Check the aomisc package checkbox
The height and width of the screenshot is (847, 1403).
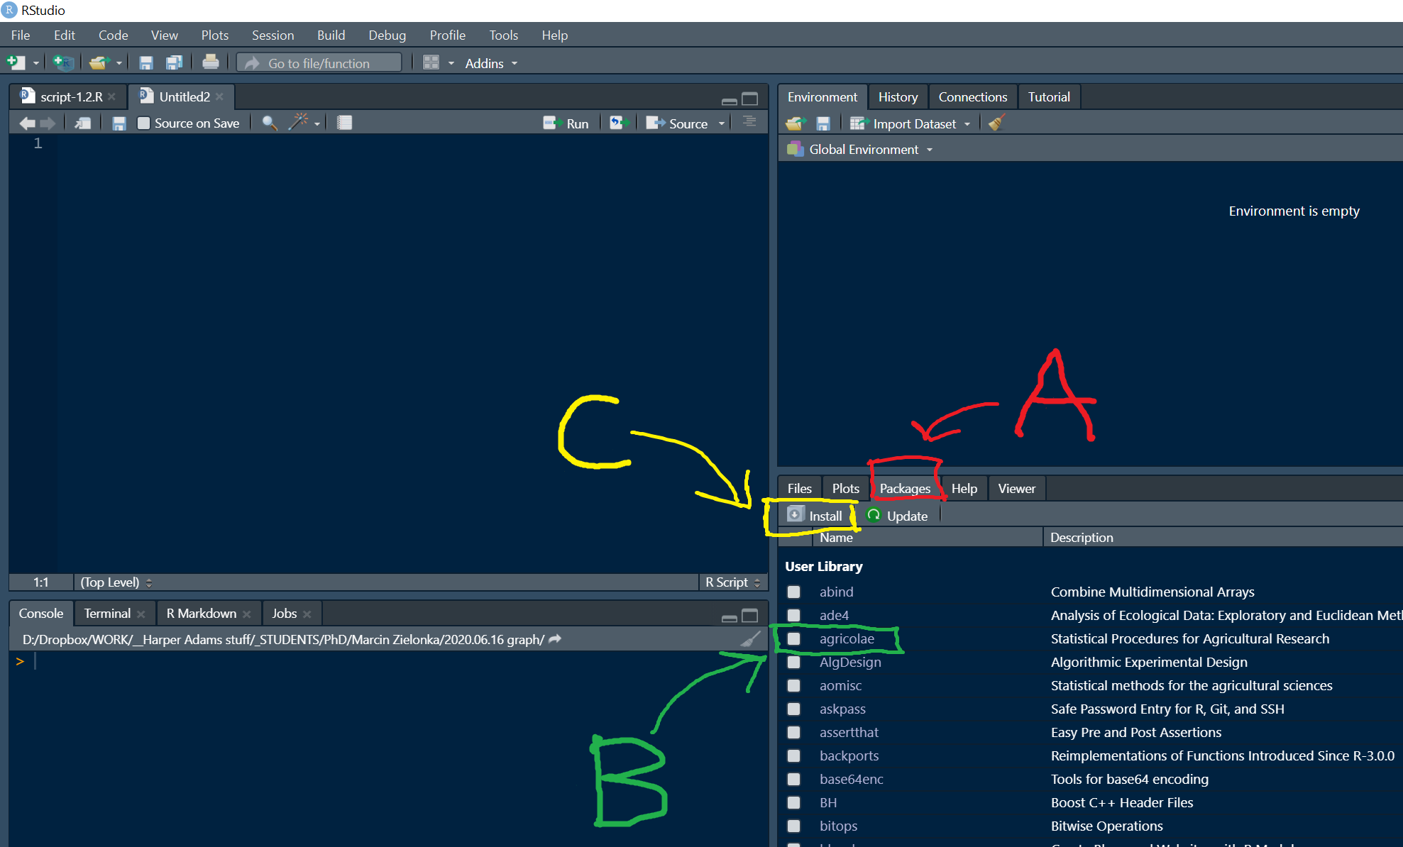pyautogui.click(x=793, y=685)
